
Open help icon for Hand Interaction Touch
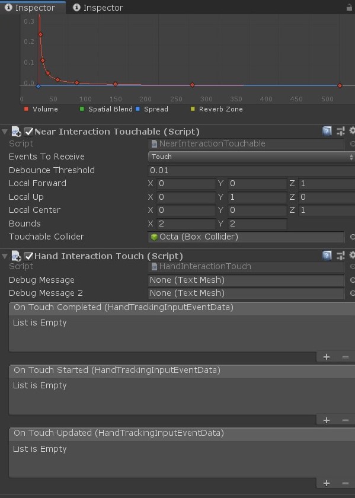tap(327, 256)
